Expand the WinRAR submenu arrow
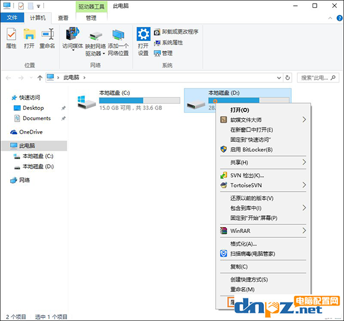The width and height of the screenshot is (344, 321). (x=304, y=231)
